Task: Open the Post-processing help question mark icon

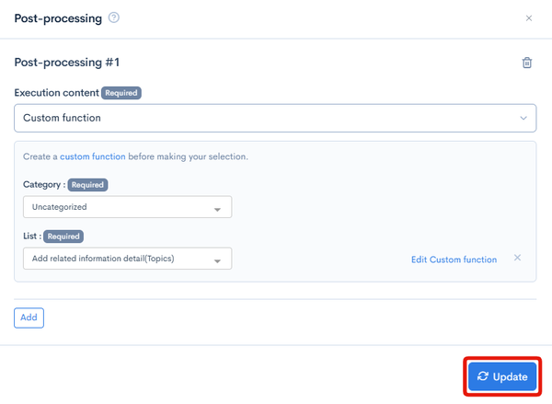Action: [114, 17]
